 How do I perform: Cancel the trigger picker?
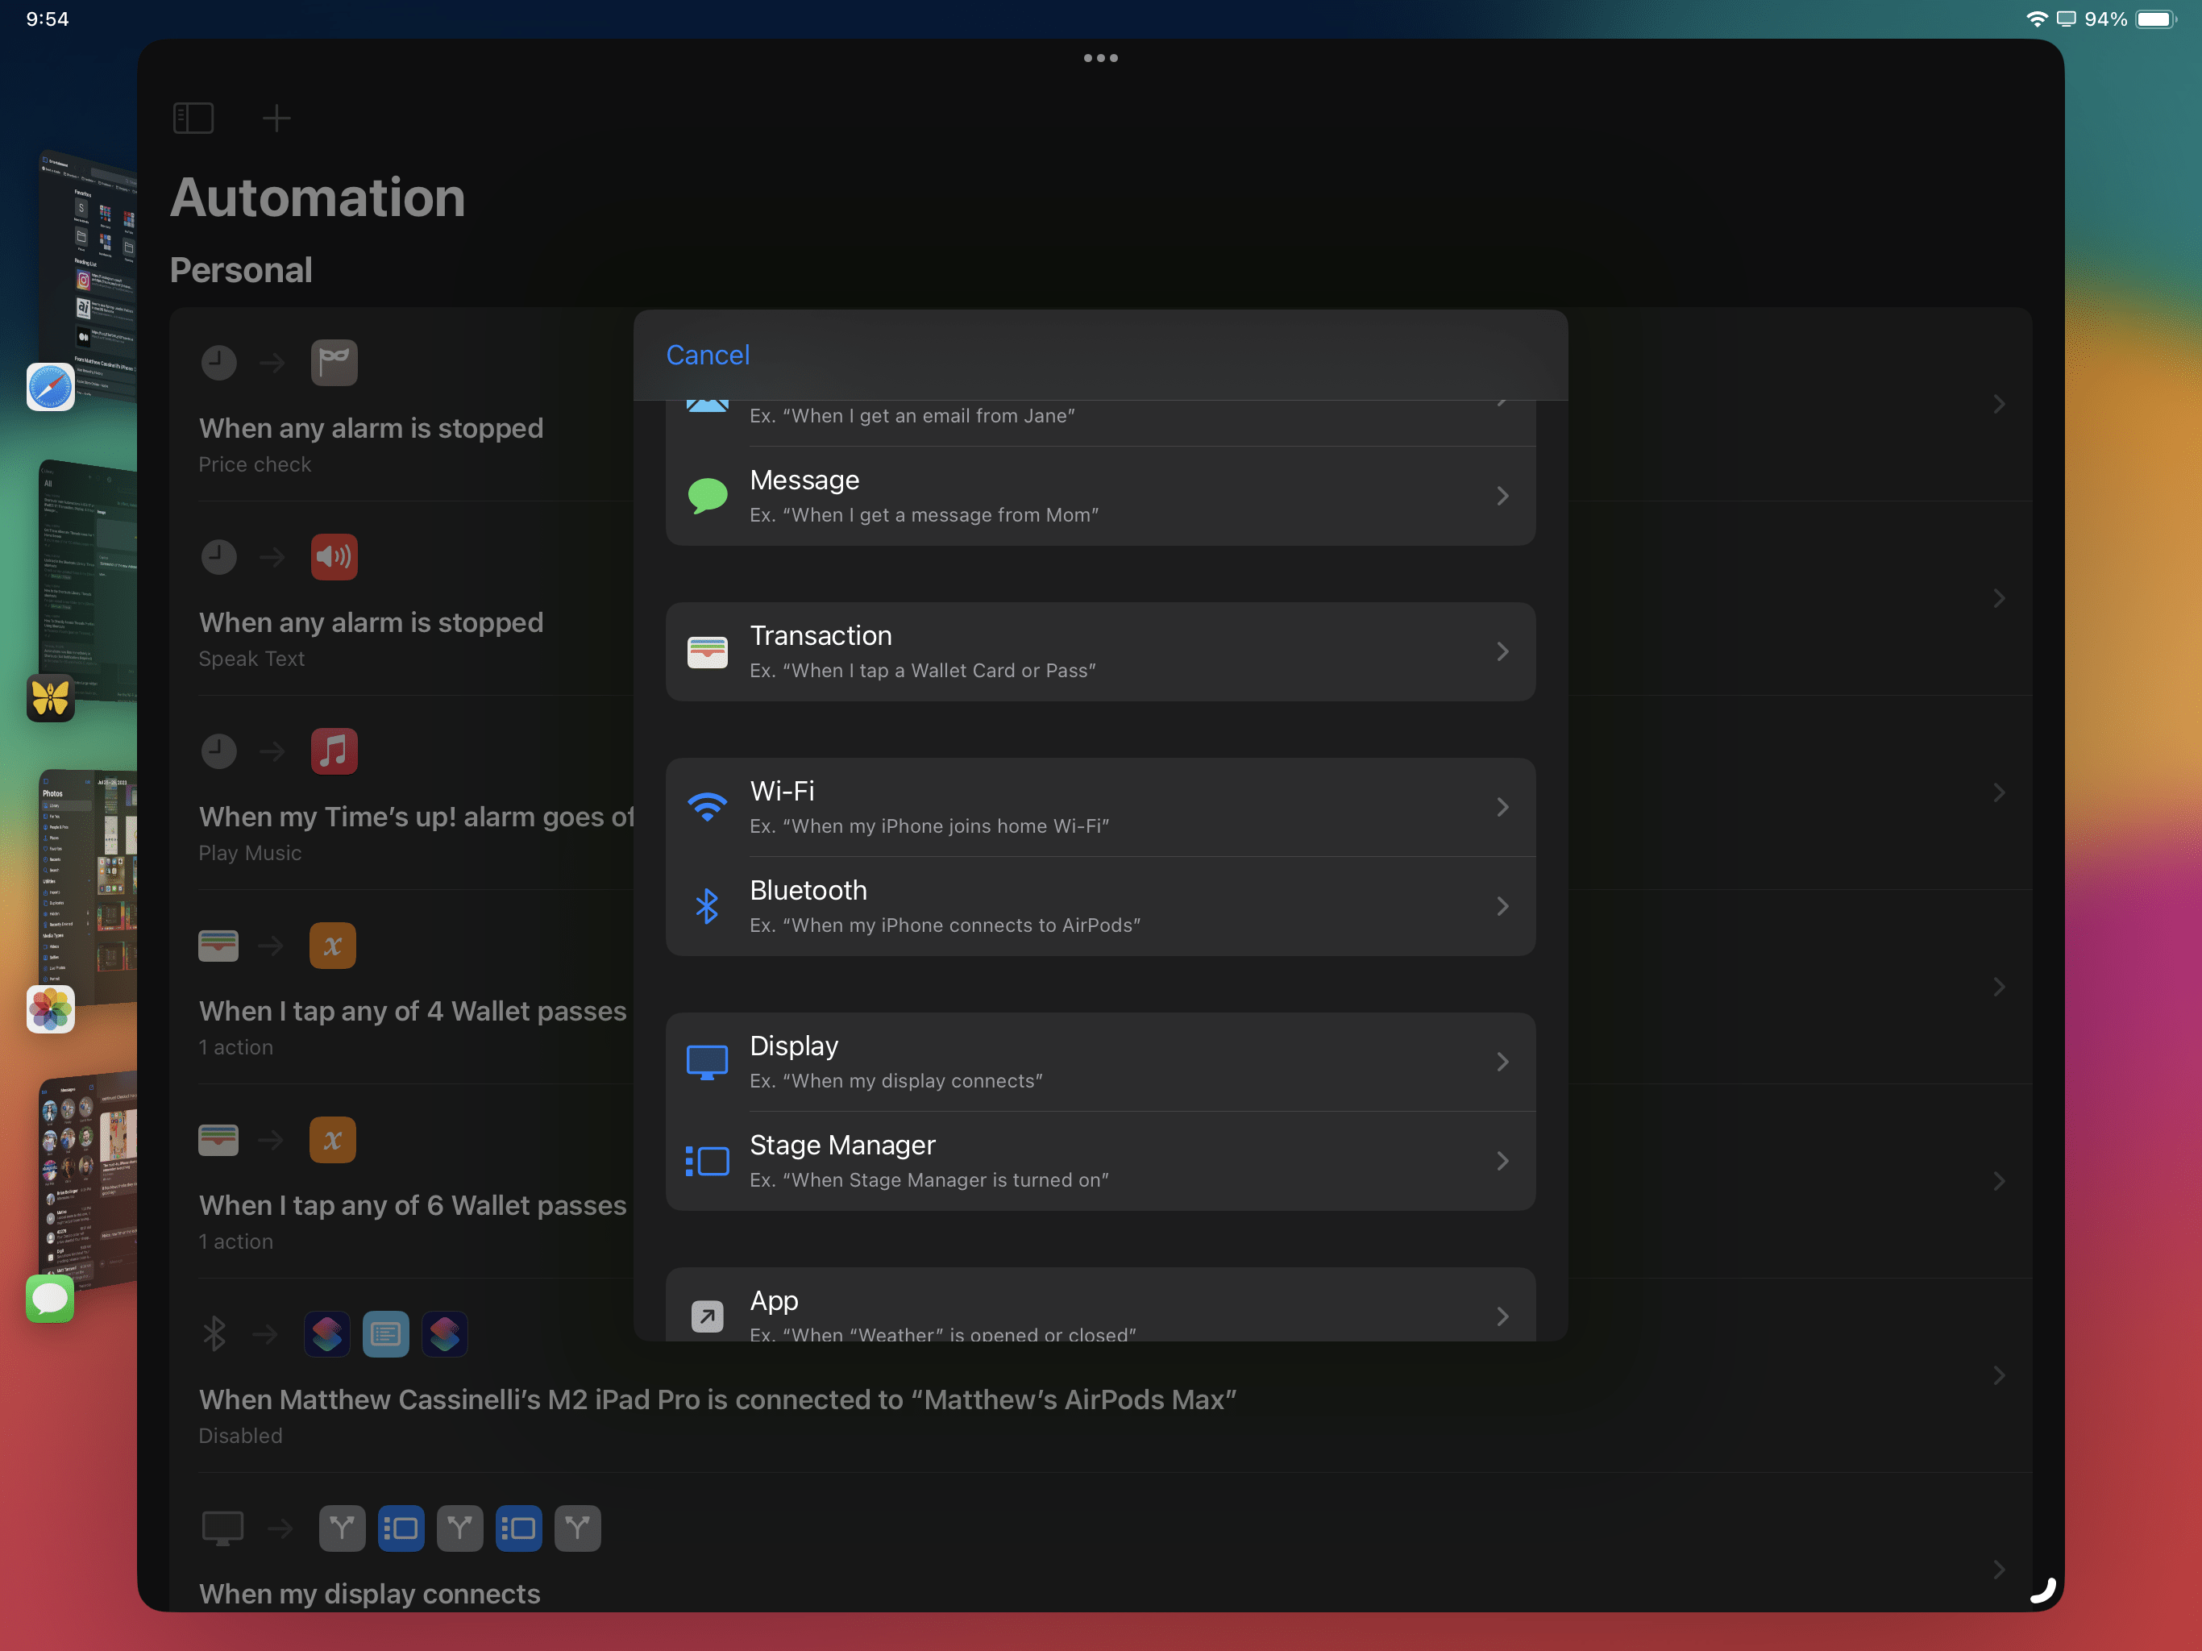point(708,355)
